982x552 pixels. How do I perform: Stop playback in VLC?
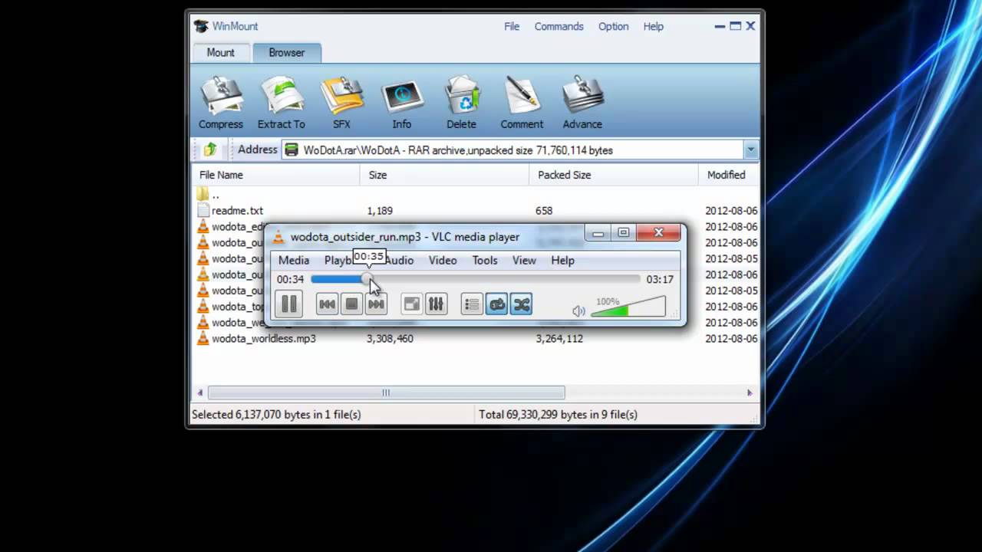point(351,304)
